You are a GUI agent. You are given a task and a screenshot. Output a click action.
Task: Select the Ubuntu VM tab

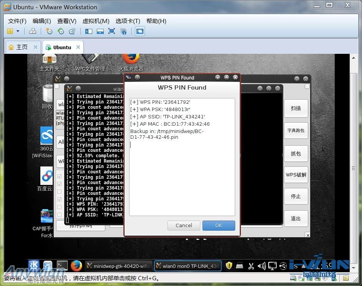(62, 47)
